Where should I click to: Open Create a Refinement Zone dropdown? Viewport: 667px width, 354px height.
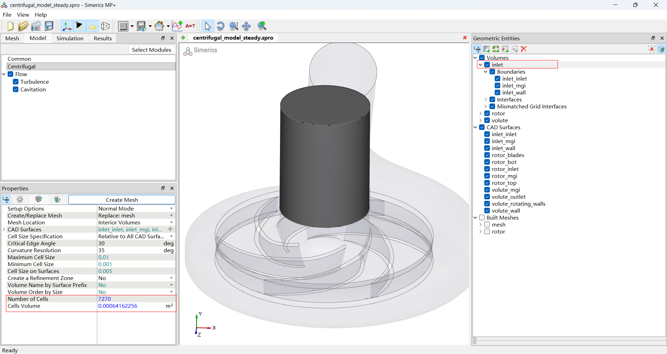(171, 278)
